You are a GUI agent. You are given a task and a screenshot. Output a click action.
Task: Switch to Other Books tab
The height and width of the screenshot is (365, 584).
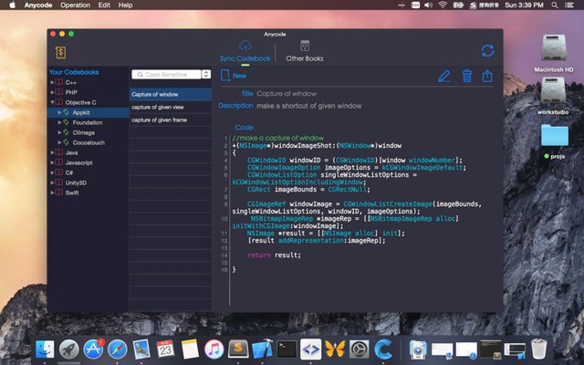click(304, 51)
